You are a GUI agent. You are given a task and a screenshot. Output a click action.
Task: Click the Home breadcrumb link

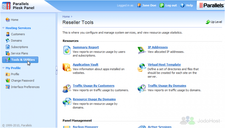point(66,17)
